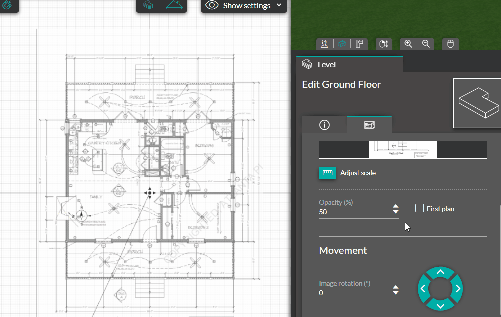Click the mouse help icon
Viewport: 501px width, 317px height.
(x=451, y=44)
